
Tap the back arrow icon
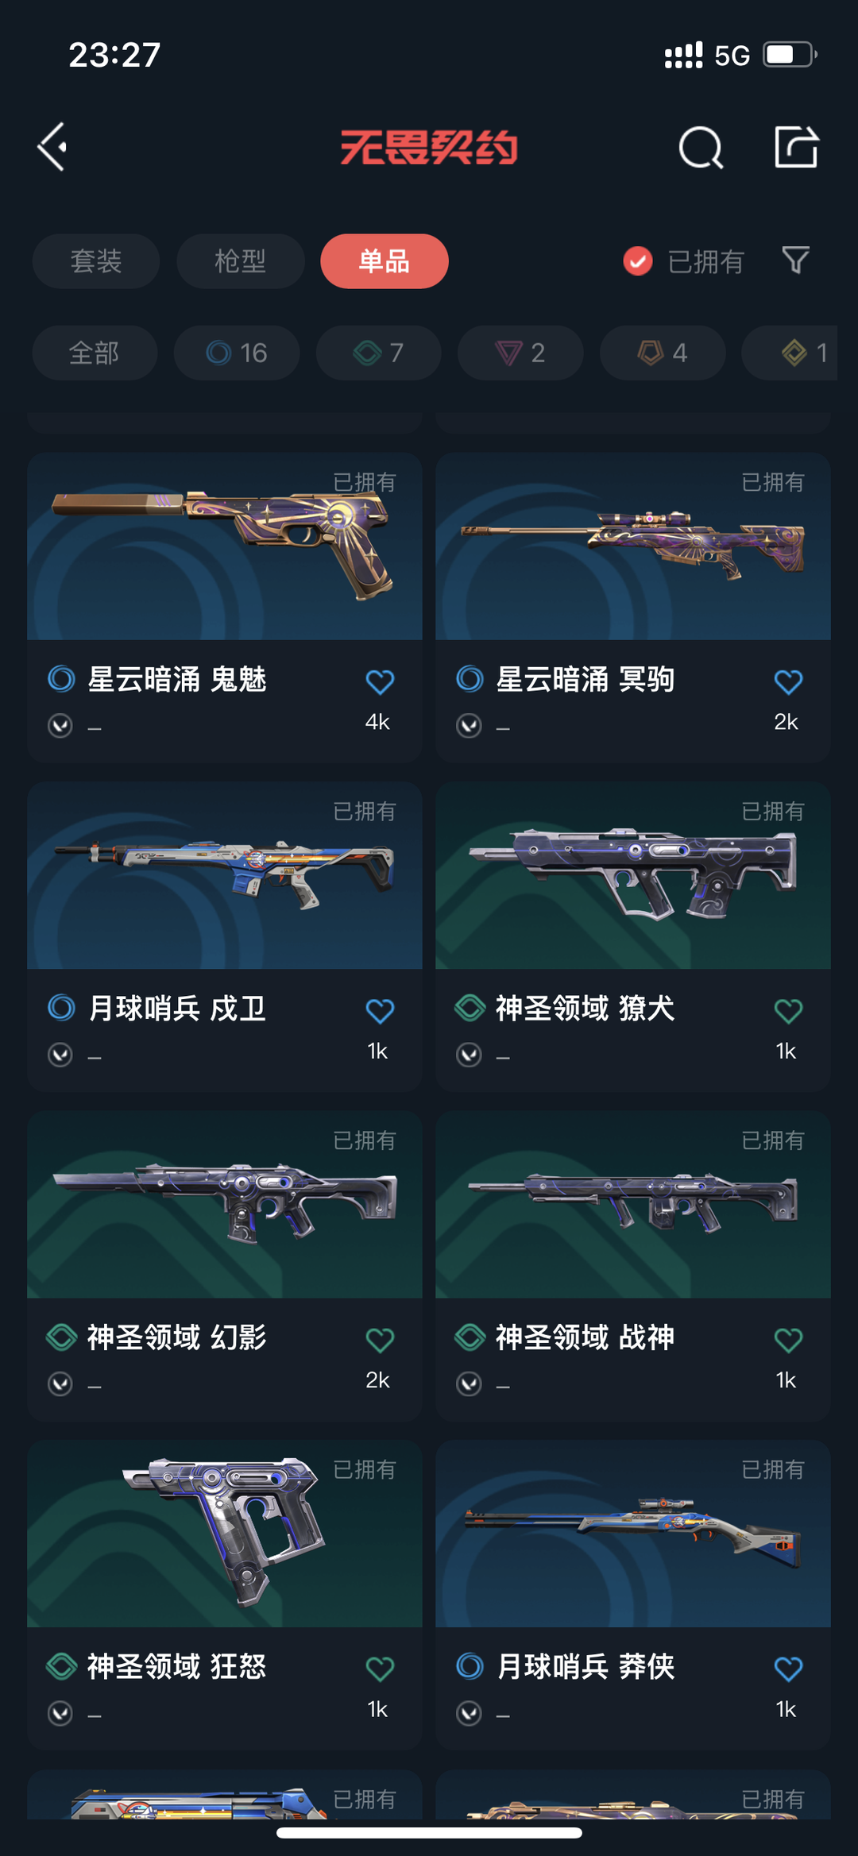[52, 147]
